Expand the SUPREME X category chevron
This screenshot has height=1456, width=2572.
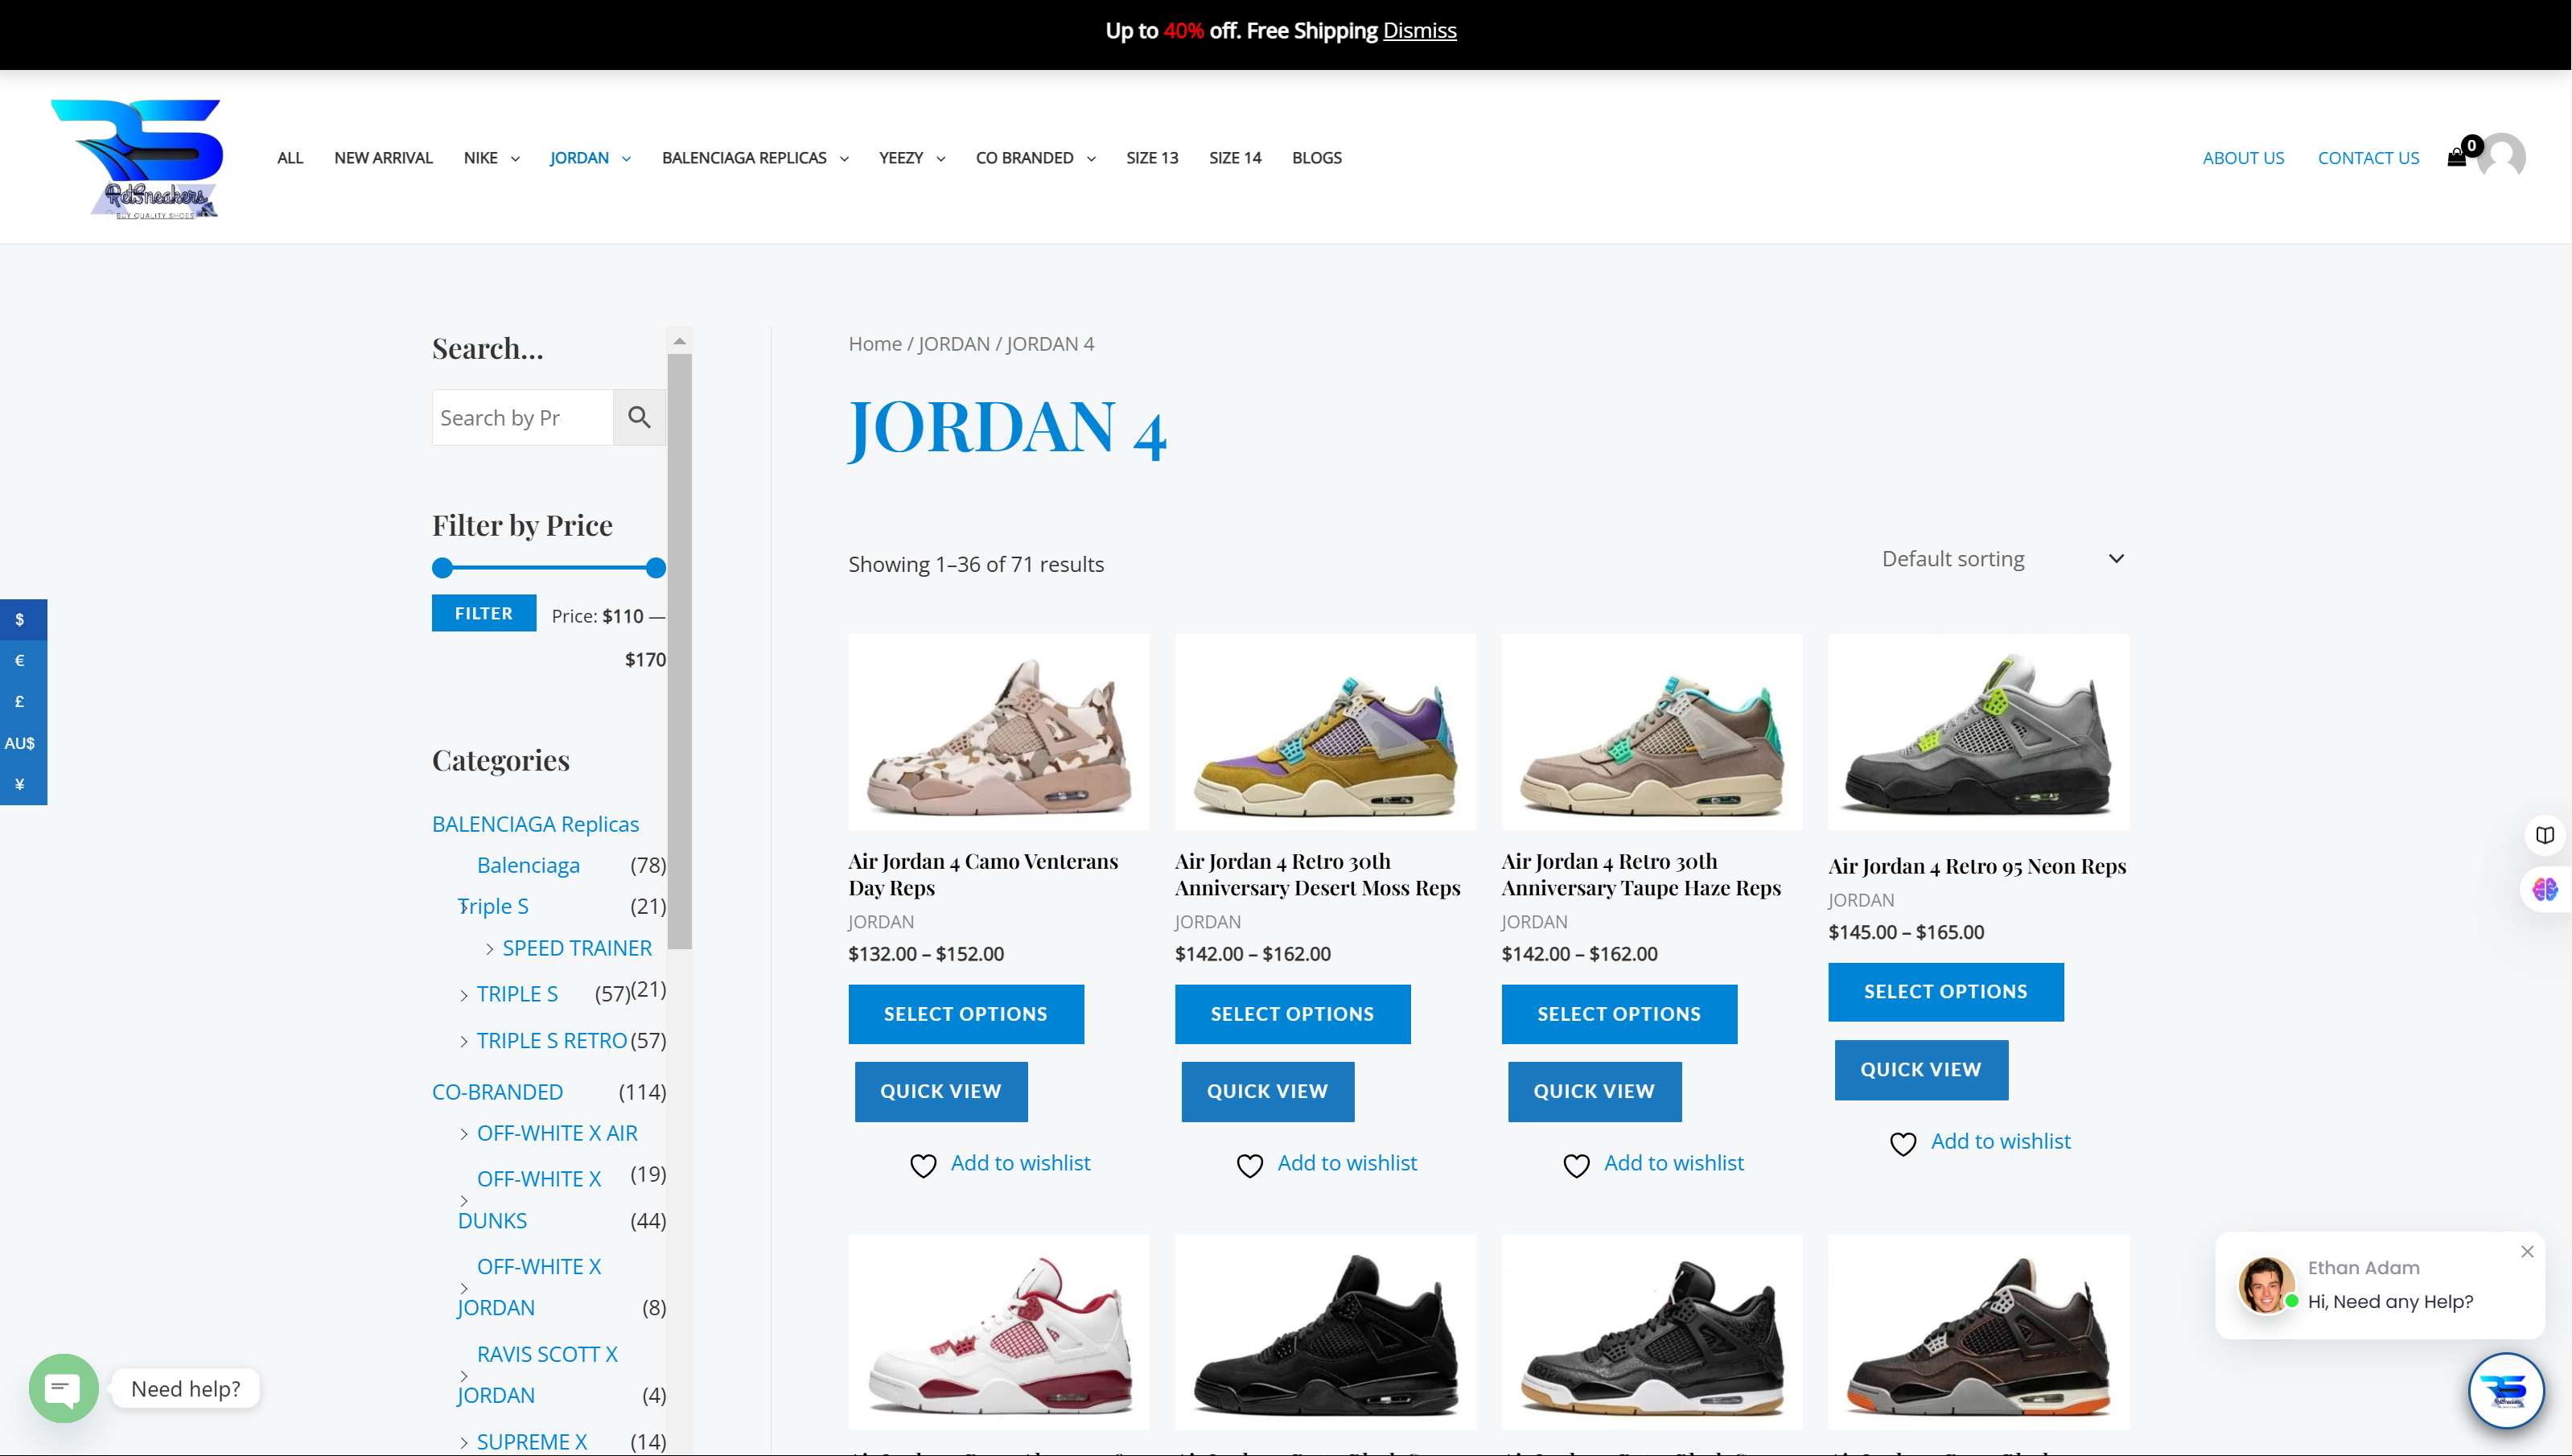[x=463, y=1442]
